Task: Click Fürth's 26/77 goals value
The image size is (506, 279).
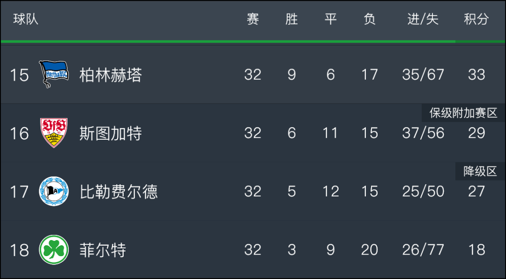Action: pos(423,250)
